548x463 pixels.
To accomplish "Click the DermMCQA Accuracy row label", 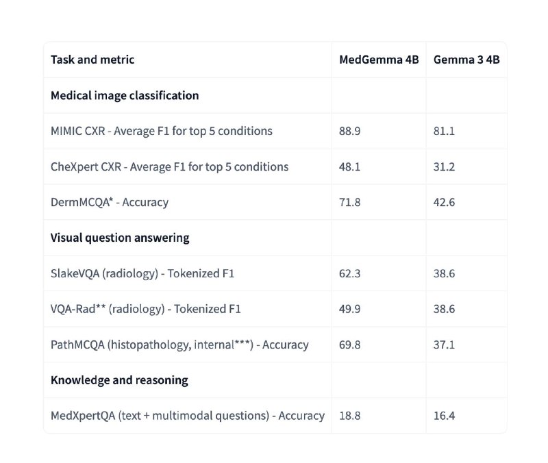I will tap(110, 202).
